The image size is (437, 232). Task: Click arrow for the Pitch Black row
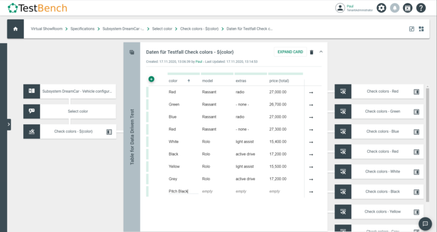pyautogui.click(x=311, y=192)
